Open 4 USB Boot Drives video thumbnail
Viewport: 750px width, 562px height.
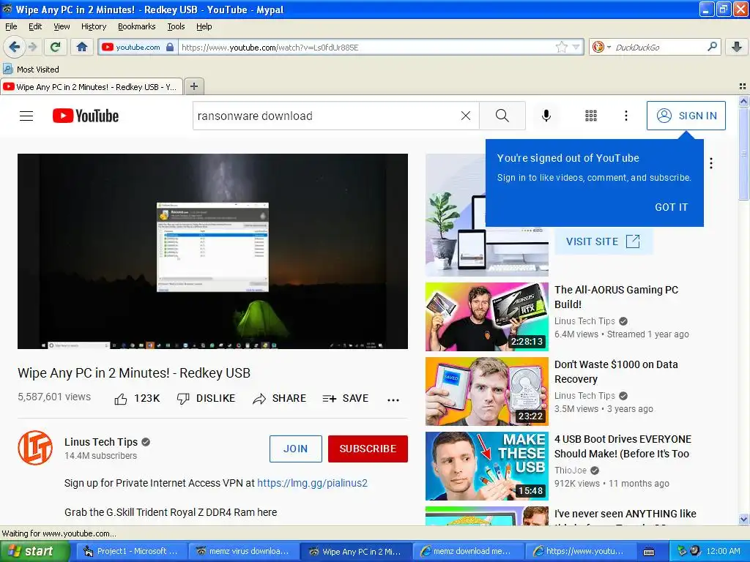coord(487,466)
